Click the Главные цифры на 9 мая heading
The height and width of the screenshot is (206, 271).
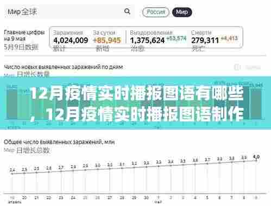pyautogui.click(x=24, y=35)
